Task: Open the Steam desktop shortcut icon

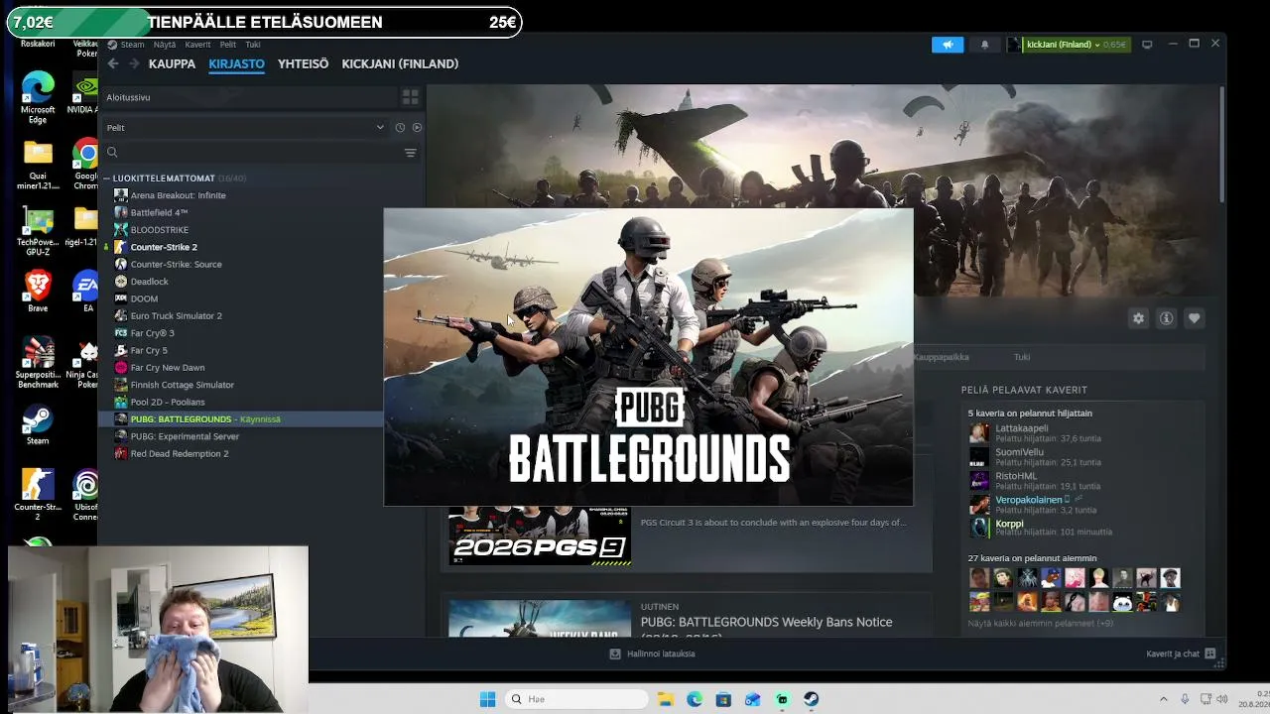Action: click(38, 425)
